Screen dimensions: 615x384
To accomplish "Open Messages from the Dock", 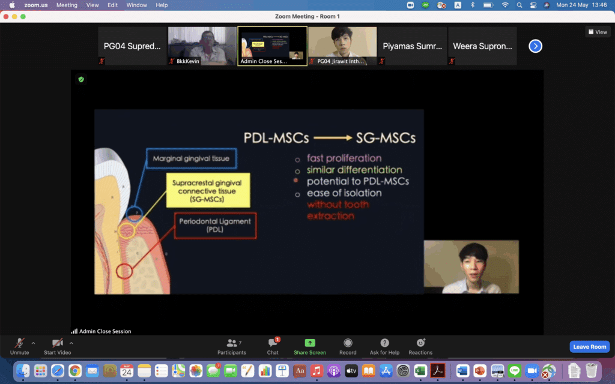I will pyautogui.click(x=213, y=371).
